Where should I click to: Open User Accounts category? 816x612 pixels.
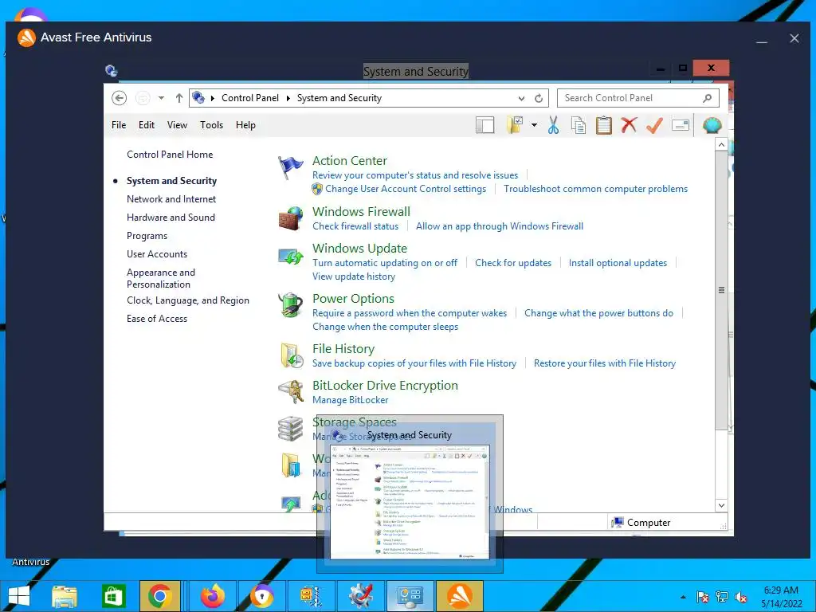(x=157, y=254)
